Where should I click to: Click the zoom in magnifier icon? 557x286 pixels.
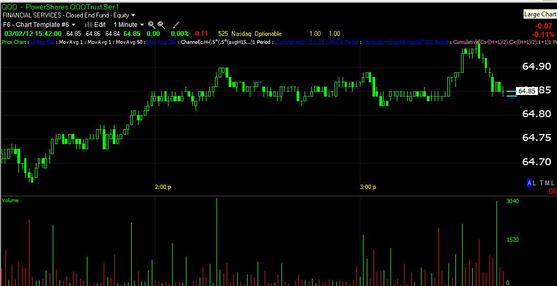pyautogui.click(x=152, y=25)
